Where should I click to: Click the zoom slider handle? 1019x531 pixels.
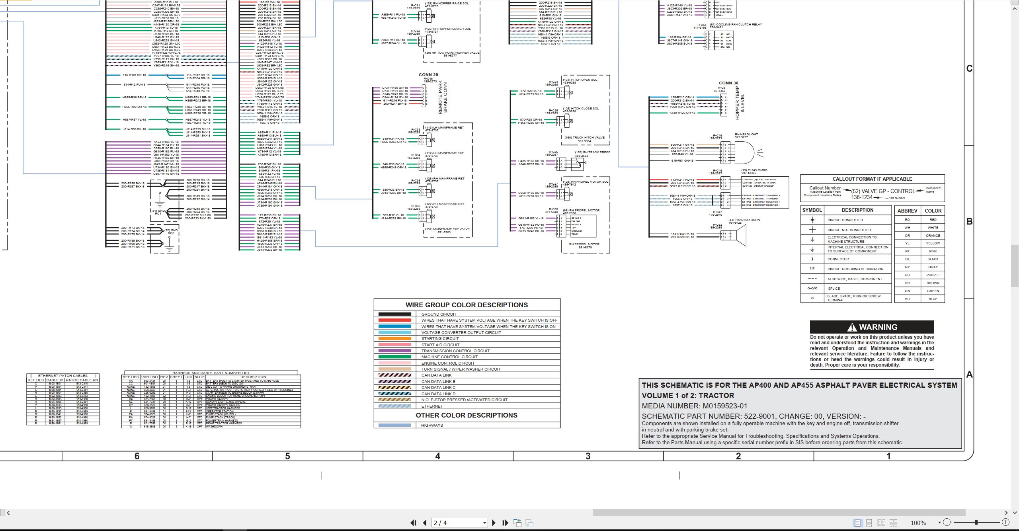click(976, 522)
